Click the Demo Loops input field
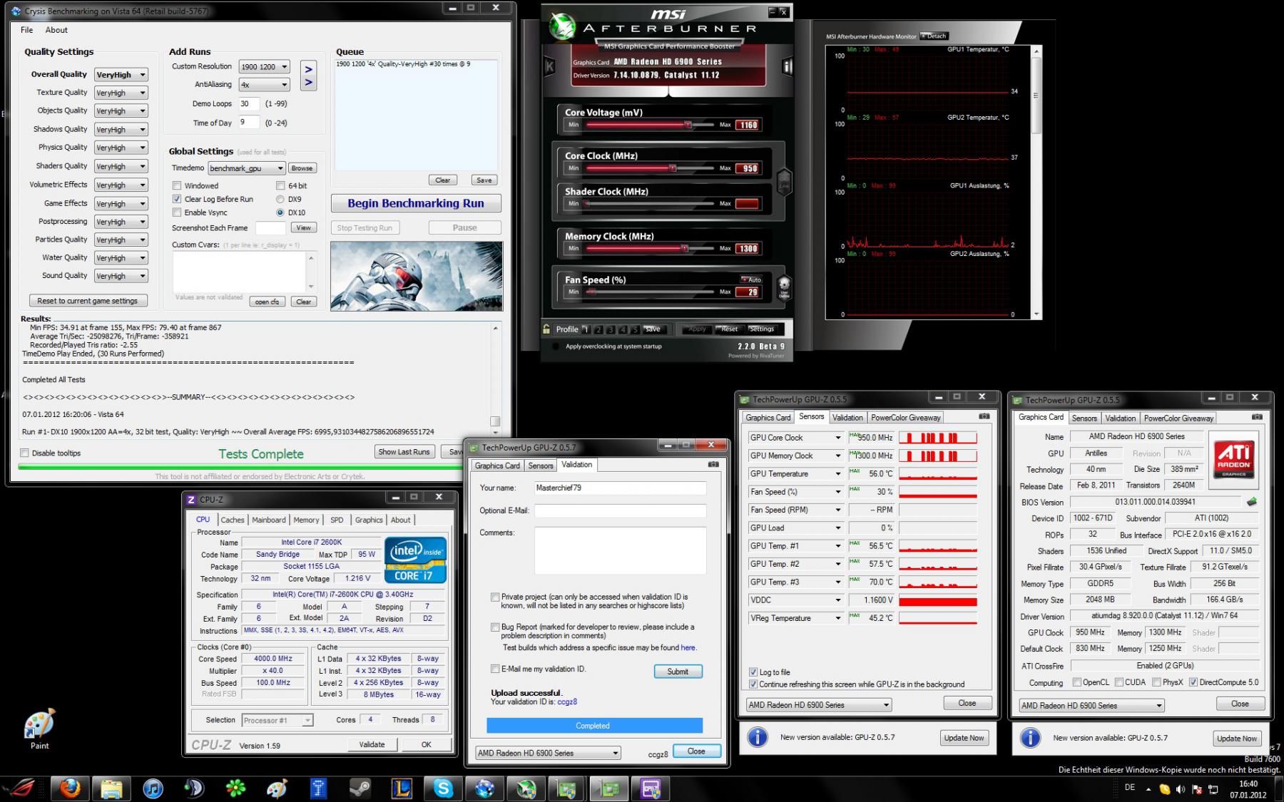The height and width of the screenshot is (802, 1284). (x=249, y=103)
